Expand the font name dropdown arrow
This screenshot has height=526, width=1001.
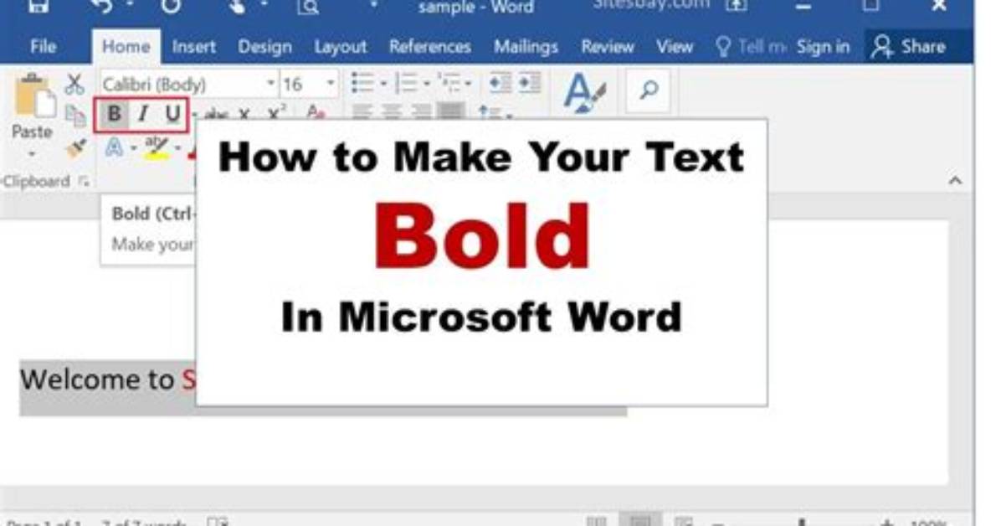270,84
